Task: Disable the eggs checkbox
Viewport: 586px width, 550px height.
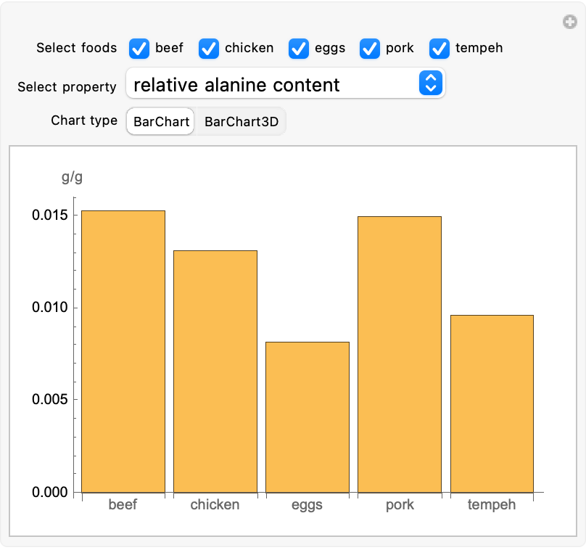Action: [x=299, y=49]
